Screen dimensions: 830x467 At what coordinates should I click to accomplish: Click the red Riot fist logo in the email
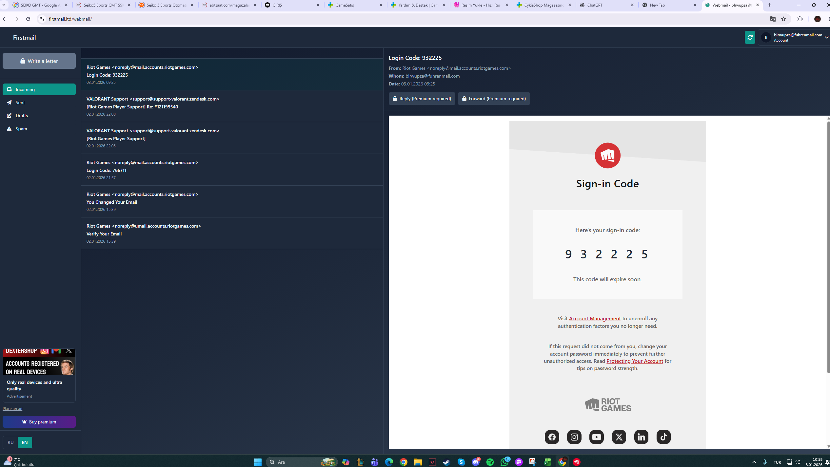(607, 156)
